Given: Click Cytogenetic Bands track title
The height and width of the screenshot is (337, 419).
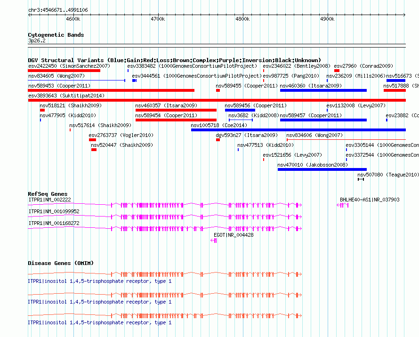Looking at the screenshot, I should (x=56, y=35).
